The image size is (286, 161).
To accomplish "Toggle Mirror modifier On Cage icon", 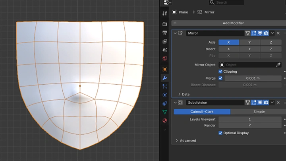I will [247, 33].
